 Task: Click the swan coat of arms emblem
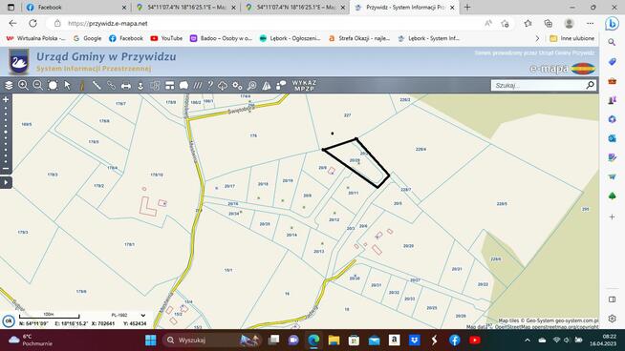click(19, 62)
